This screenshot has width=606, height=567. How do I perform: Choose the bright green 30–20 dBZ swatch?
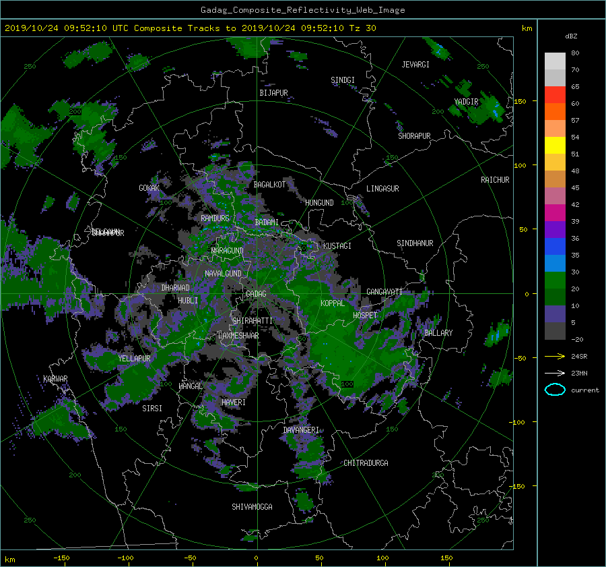[x=555, y=280]
